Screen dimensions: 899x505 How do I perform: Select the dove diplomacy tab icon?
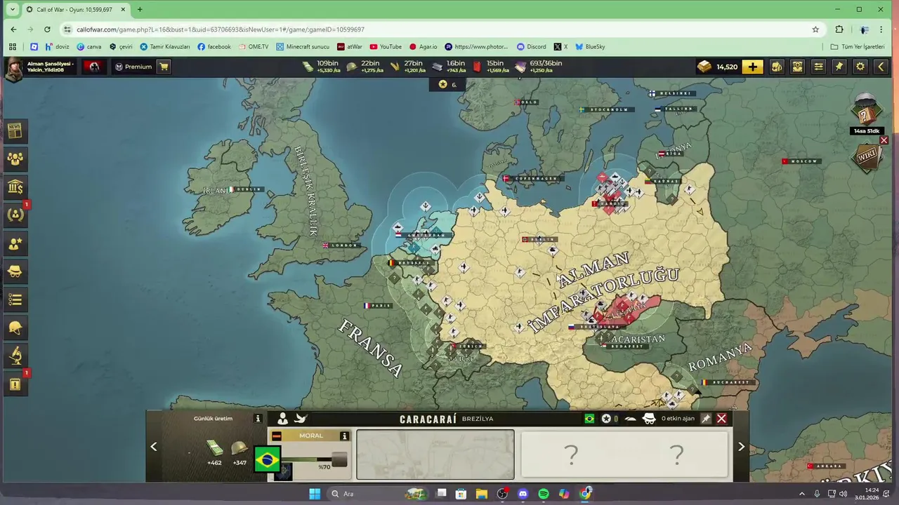point(301,419)
